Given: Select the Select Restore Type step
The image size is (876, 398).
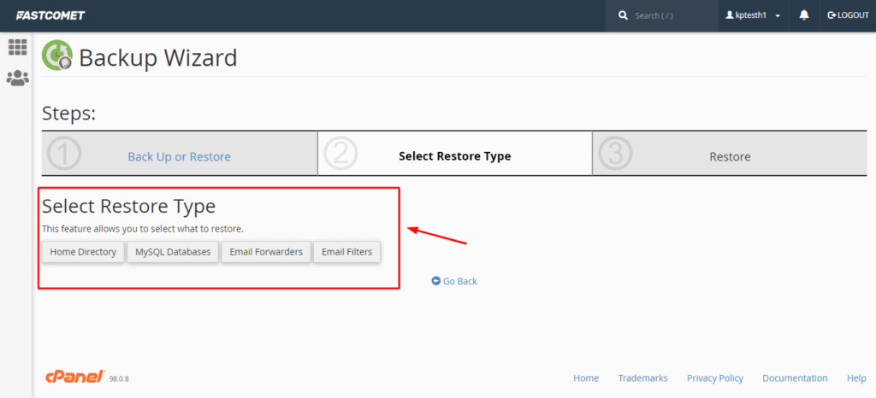Looking at the screenshot, I should click(x=454, y=156).
